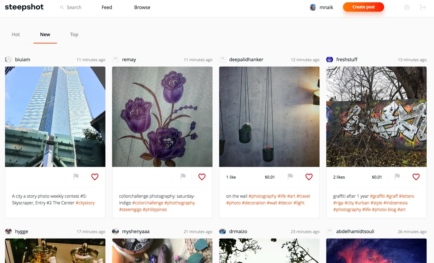Click the logout icon

click(423, 7)
